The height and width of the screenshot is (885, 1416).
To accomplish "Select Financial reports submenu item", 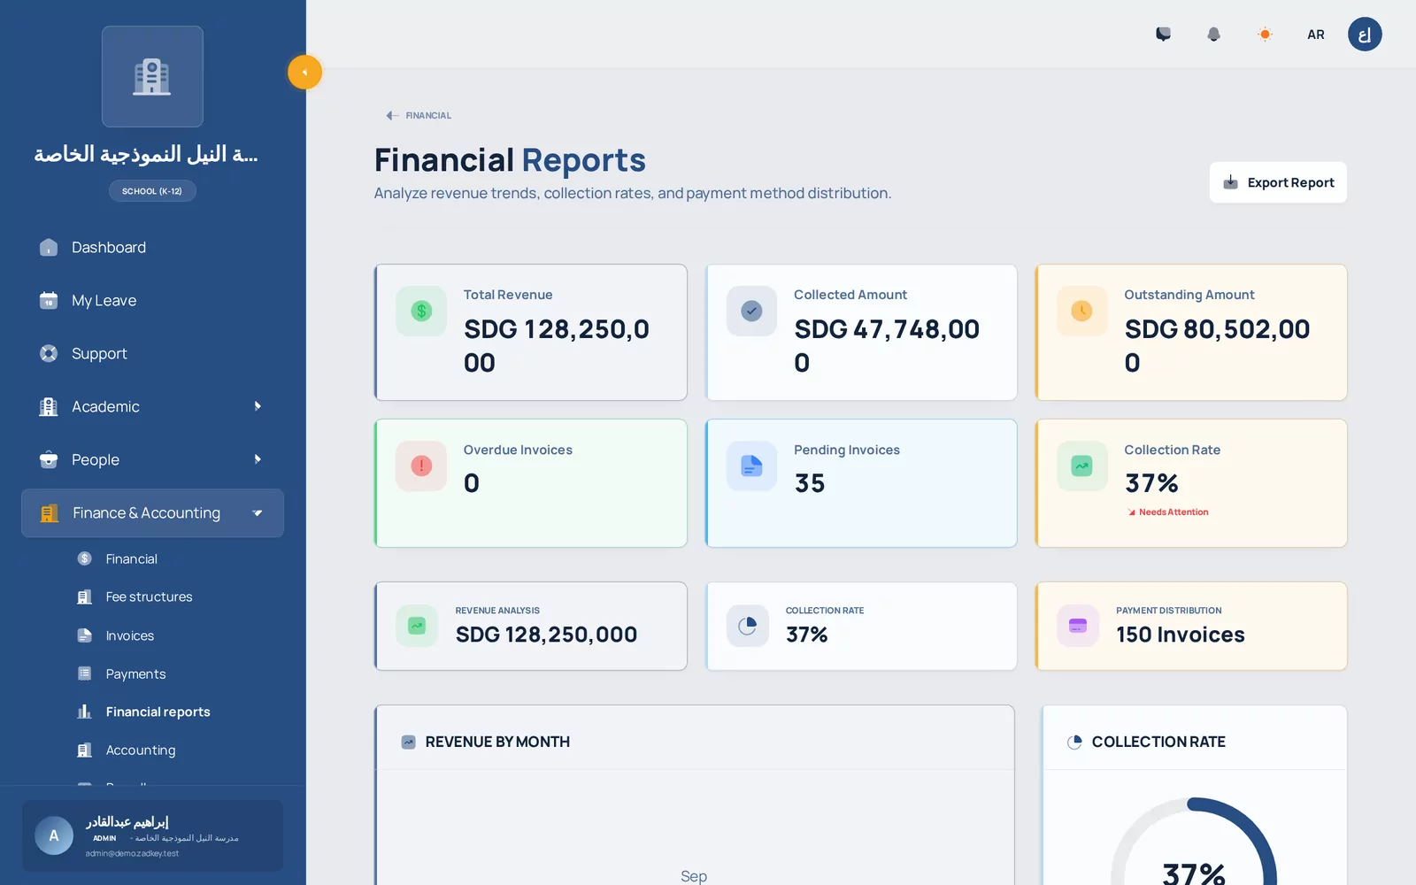I will tap(158, 712).
